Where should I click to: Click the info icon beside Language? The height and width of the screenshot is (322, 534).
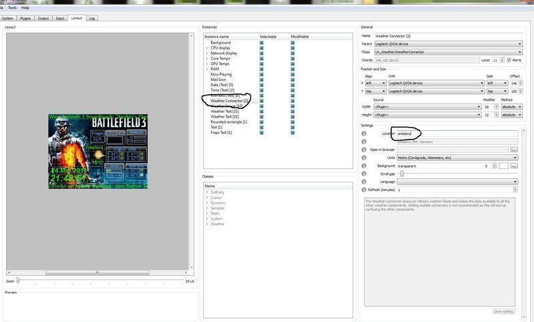(364, 182)
